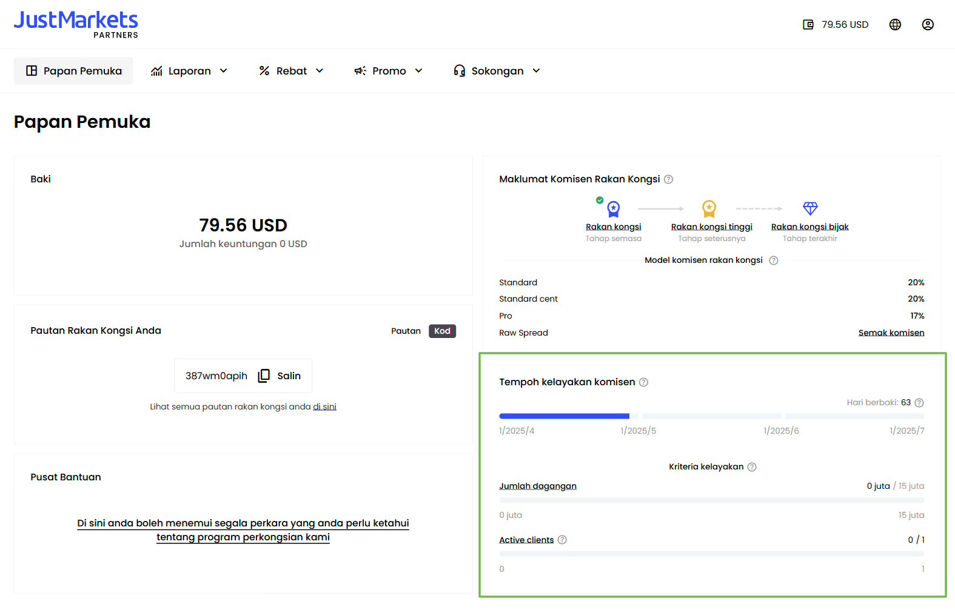Open help icon beside Active clients

(562, 540)
